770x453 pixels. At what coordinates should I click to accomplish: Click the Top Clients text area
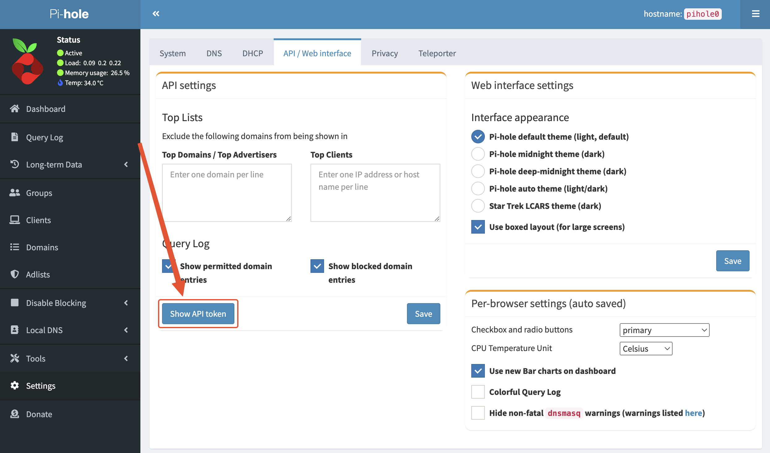click(x=375, y=193)
